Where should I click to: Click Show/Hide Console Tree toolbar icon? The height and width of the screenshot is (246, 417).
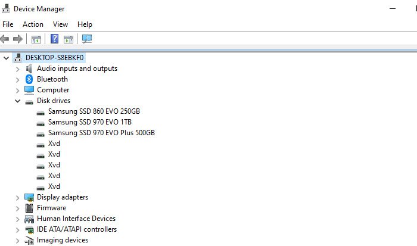[x=36, y=39]
